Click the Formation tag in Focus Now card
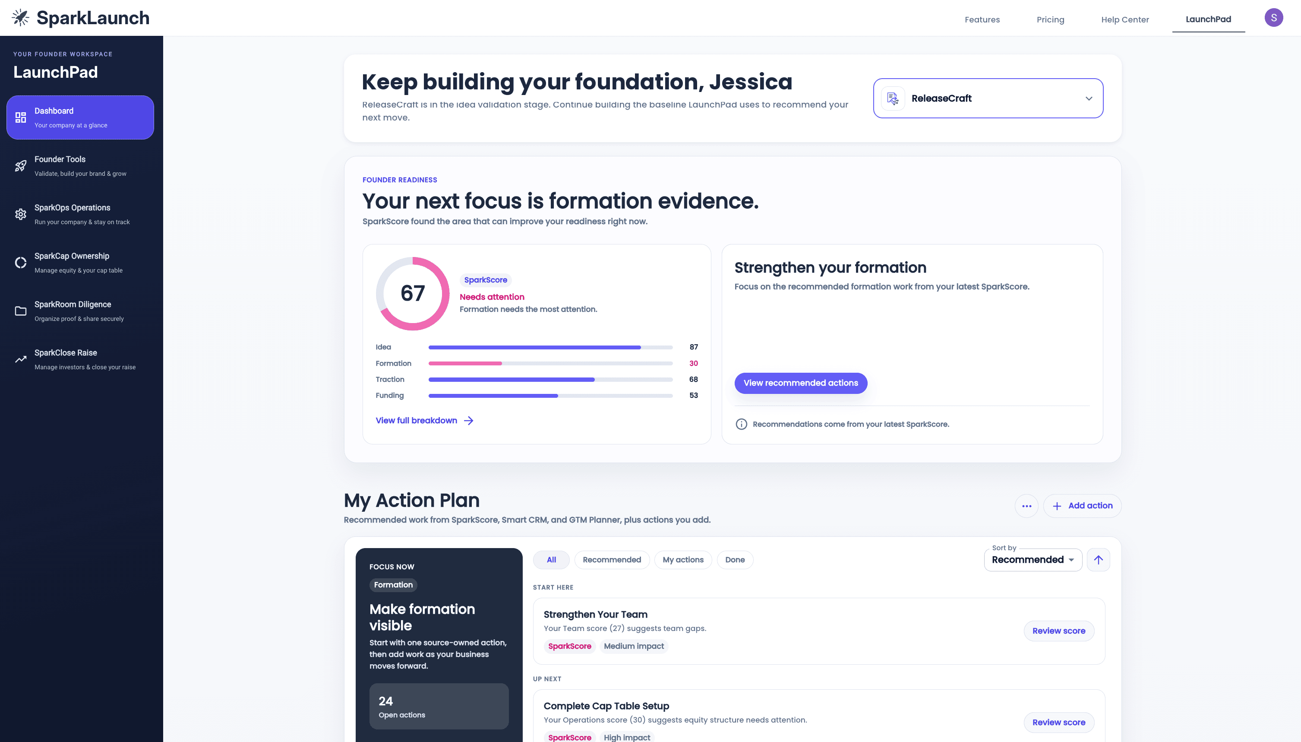The image size is (1301, 742). (x=393, y=585)
